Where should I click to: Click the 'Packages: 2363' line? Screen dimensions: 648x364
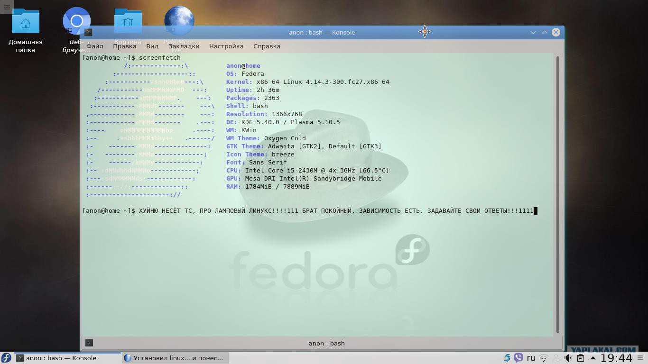point(253,98)
